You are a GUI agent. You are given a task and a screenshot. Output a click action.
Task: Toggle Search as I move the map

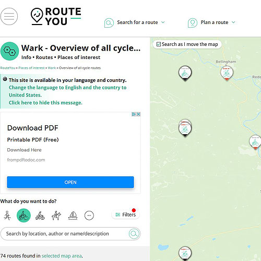pos(159,44)
